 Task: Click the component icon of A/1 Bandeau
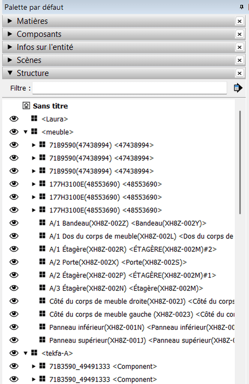(x=42, y=223)
